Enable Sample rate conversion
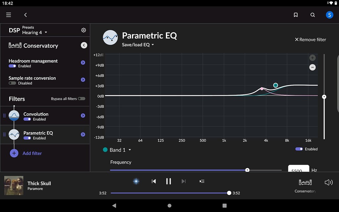Image resolution: width=339 pixels, height=212 pixels. pos(12,83)
